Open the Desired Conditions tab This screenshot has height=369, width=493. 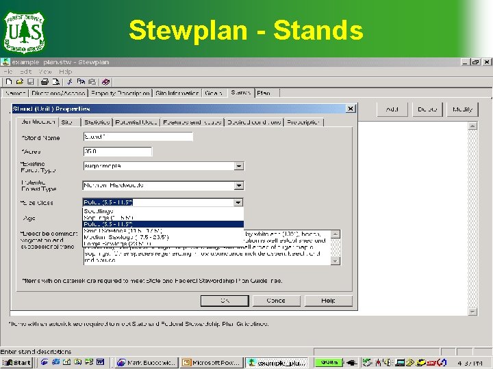(254, 122)
